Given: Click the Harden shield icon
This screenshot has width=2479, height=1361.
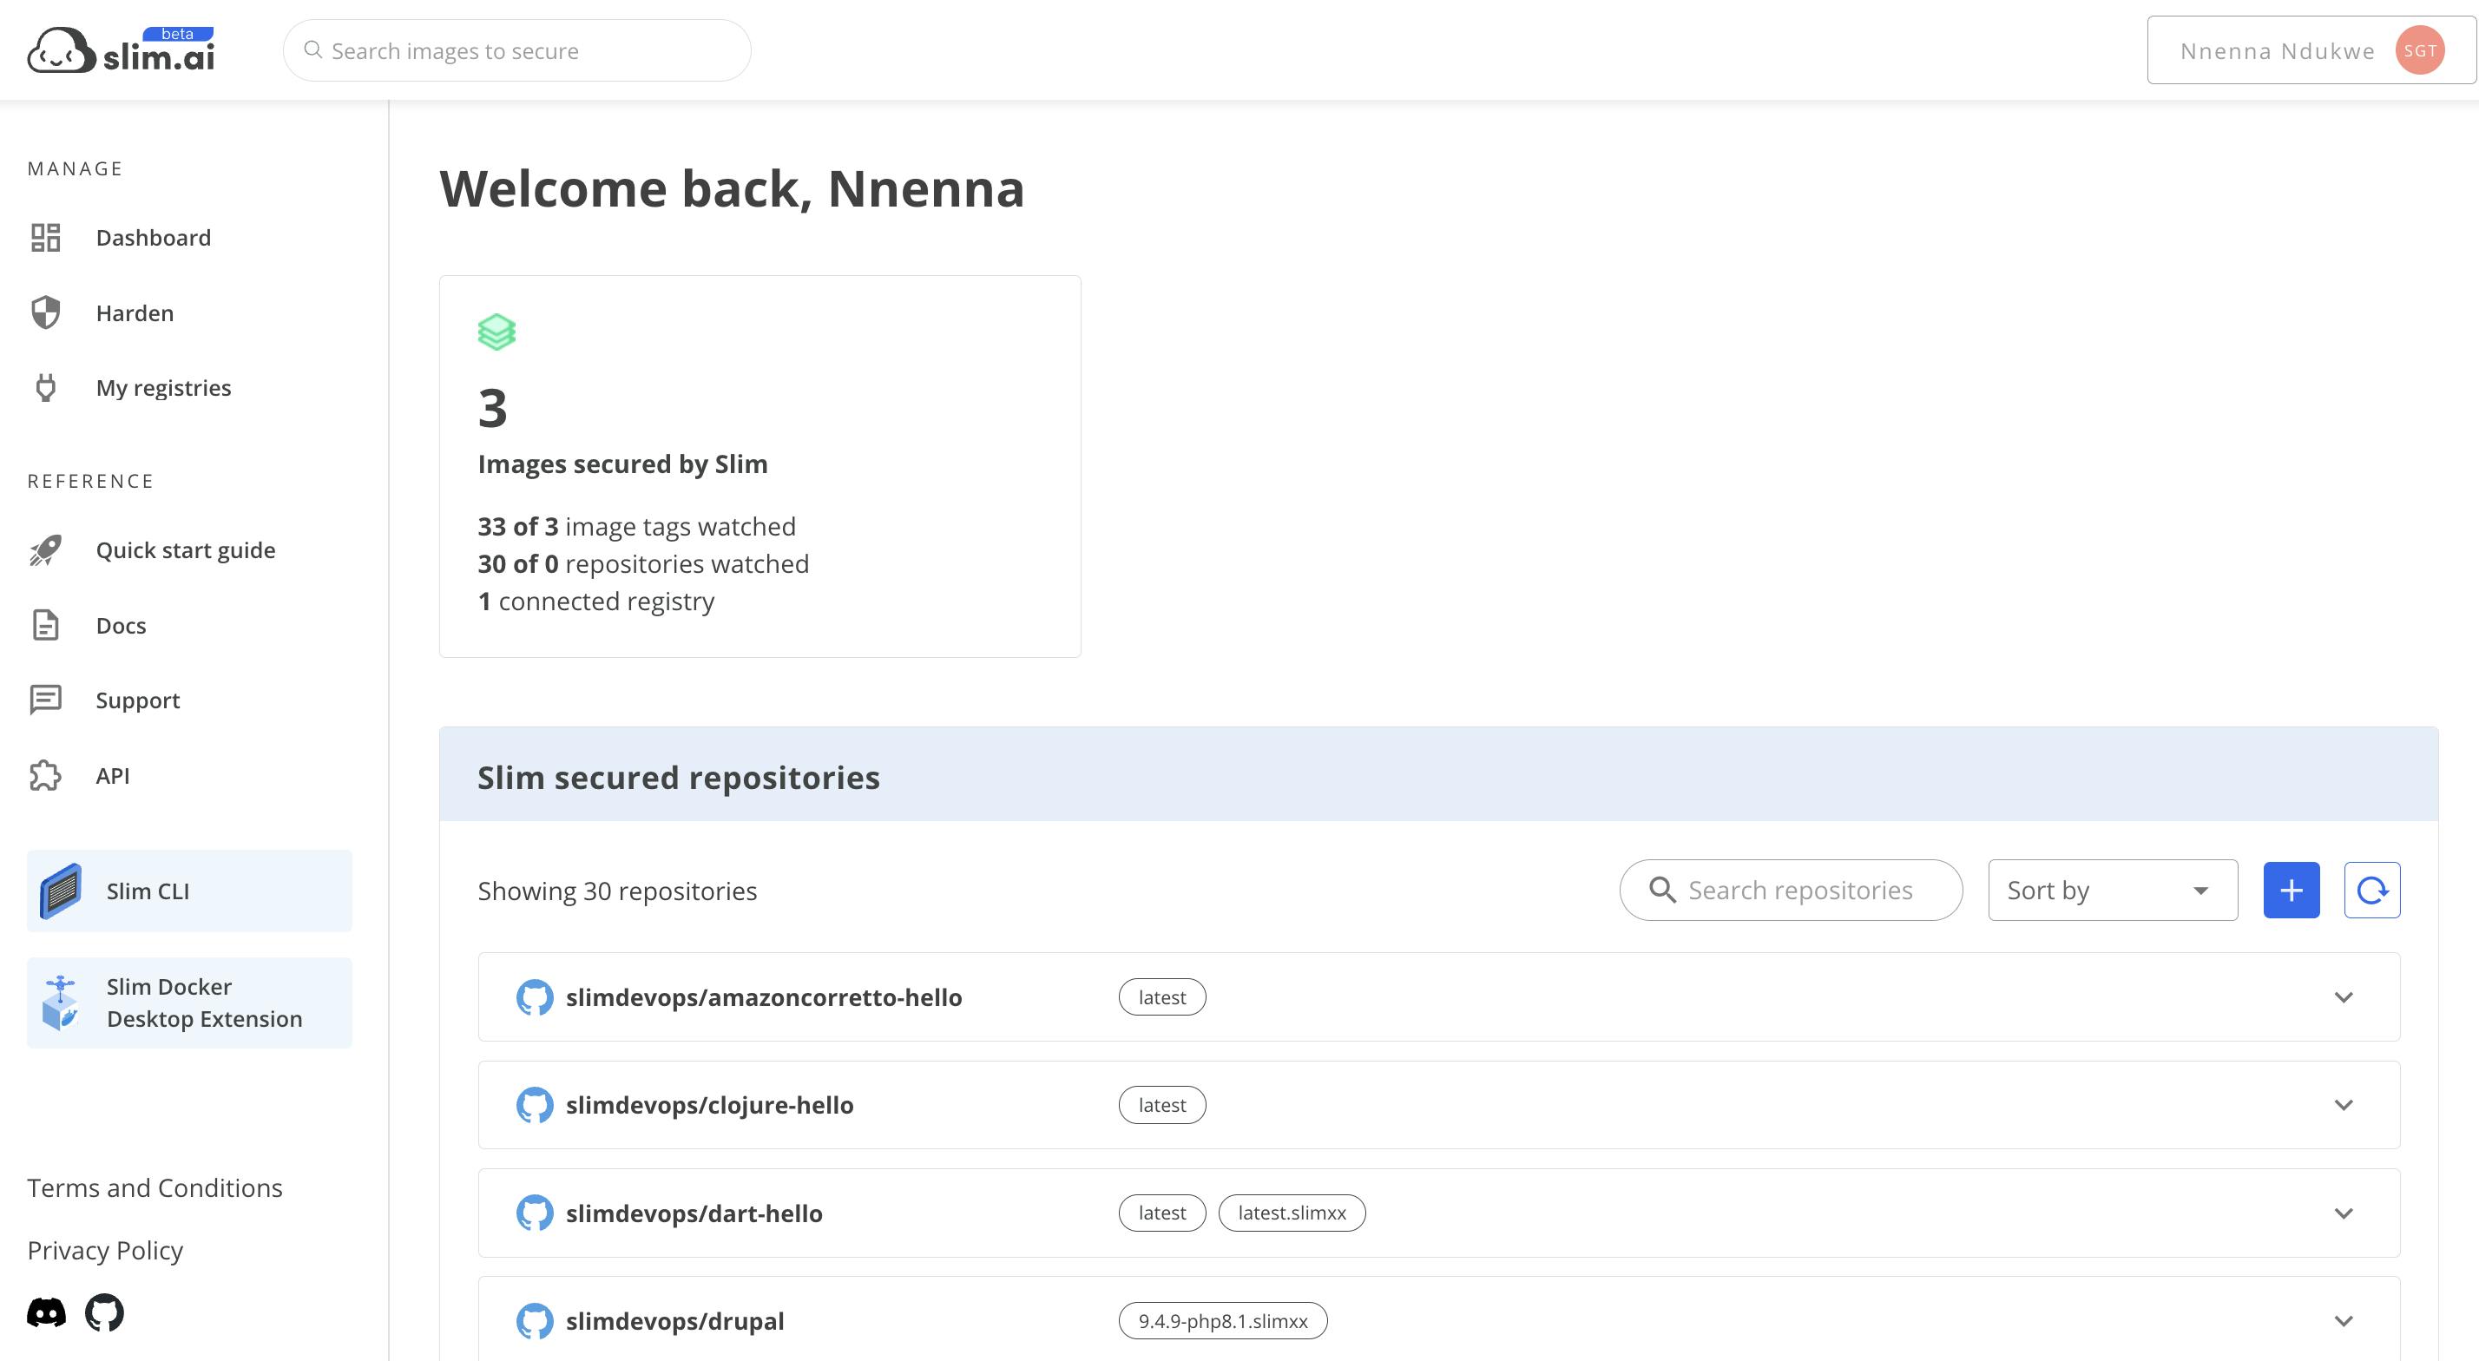Looking at the screenshot, I should pyautogui.click(x=45, y=312).
